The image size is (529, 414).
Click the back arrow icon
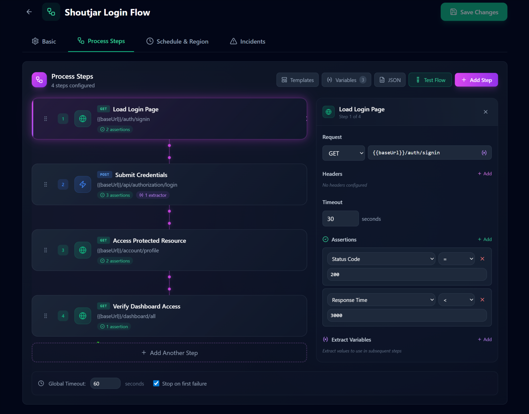29,12
